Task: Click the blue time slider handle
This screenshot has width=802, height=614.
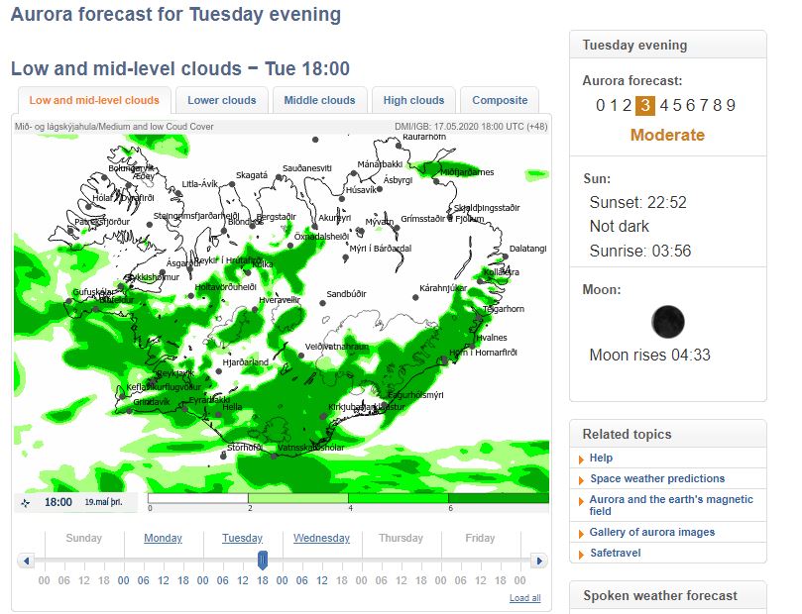Action: (x=263, y=561)
